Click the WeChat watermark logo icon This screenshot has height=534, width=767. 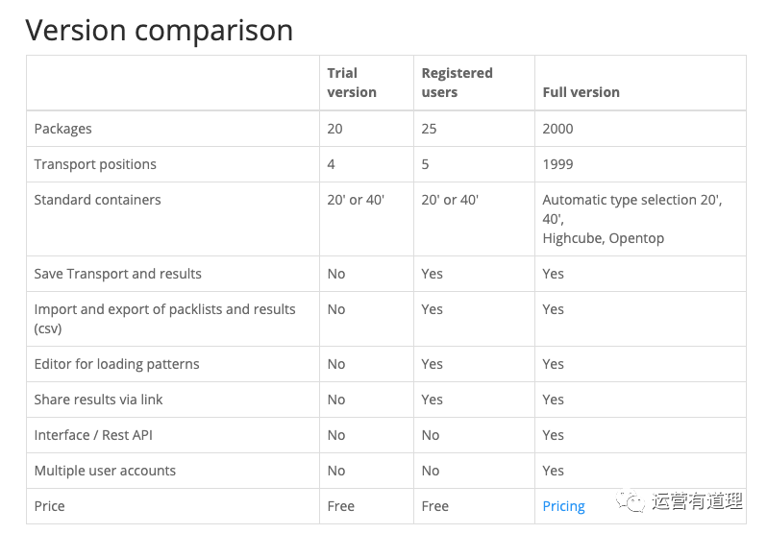[631, 501]
